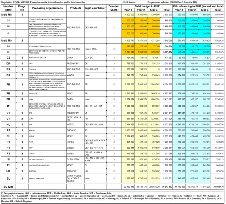Select the "Products" column header

tap(75, 8)
